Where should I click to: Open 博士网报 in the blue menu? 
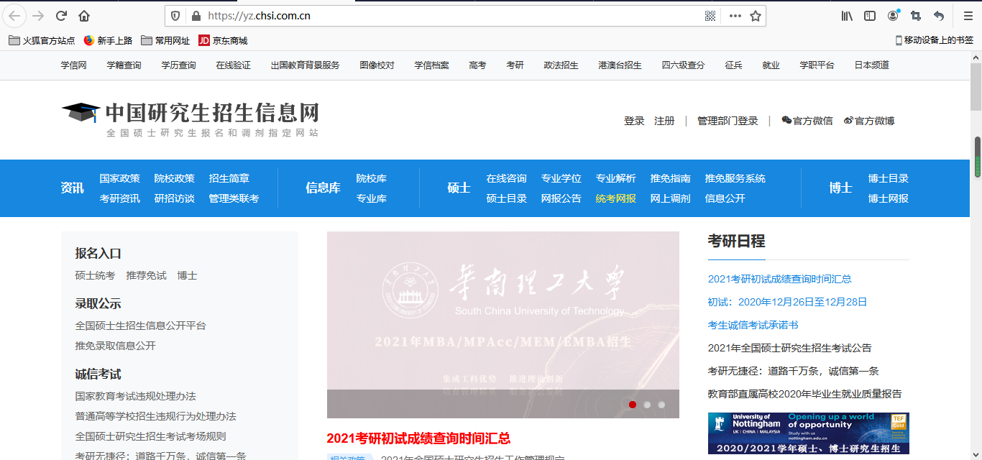point(889,198)
